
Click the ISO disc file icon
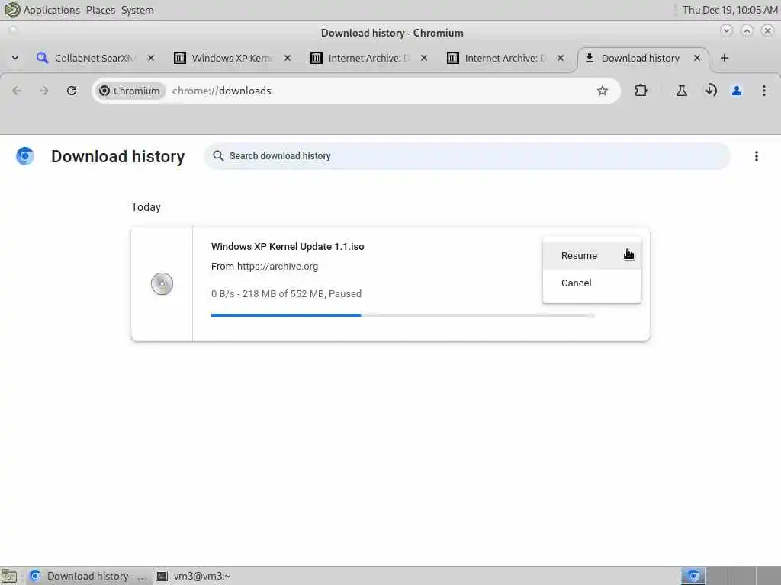(162, 283)
